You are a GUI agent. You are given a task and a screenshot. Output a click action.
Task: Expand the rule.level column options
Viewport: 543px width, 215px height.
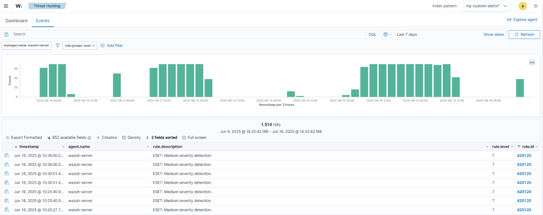click(x=512, y=147)
